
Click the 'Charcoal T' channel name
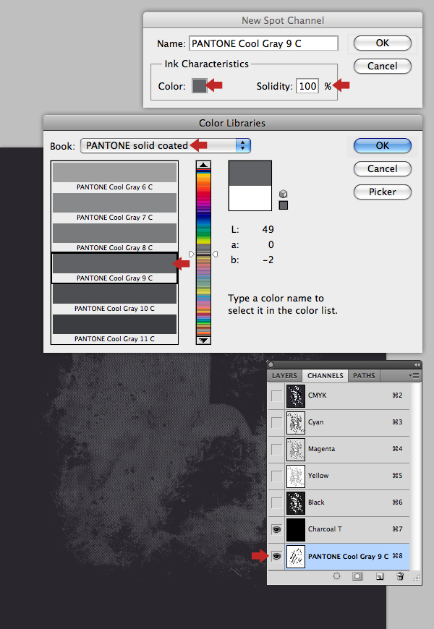325,529
